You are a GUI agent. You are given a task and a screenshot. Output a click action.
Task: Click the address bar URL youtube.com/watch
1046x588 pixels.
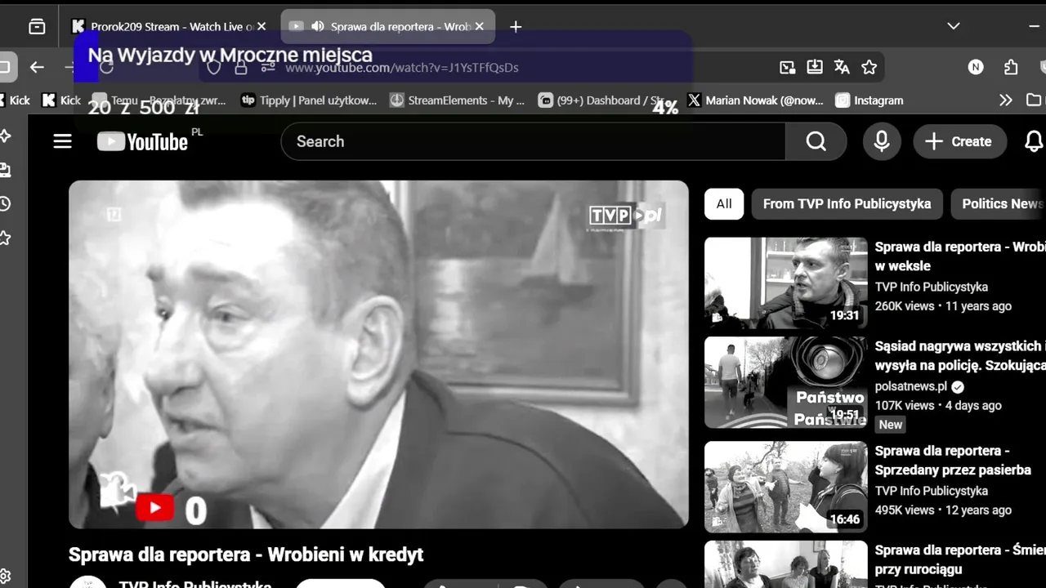pyautogui.click(x=401, y=68)
